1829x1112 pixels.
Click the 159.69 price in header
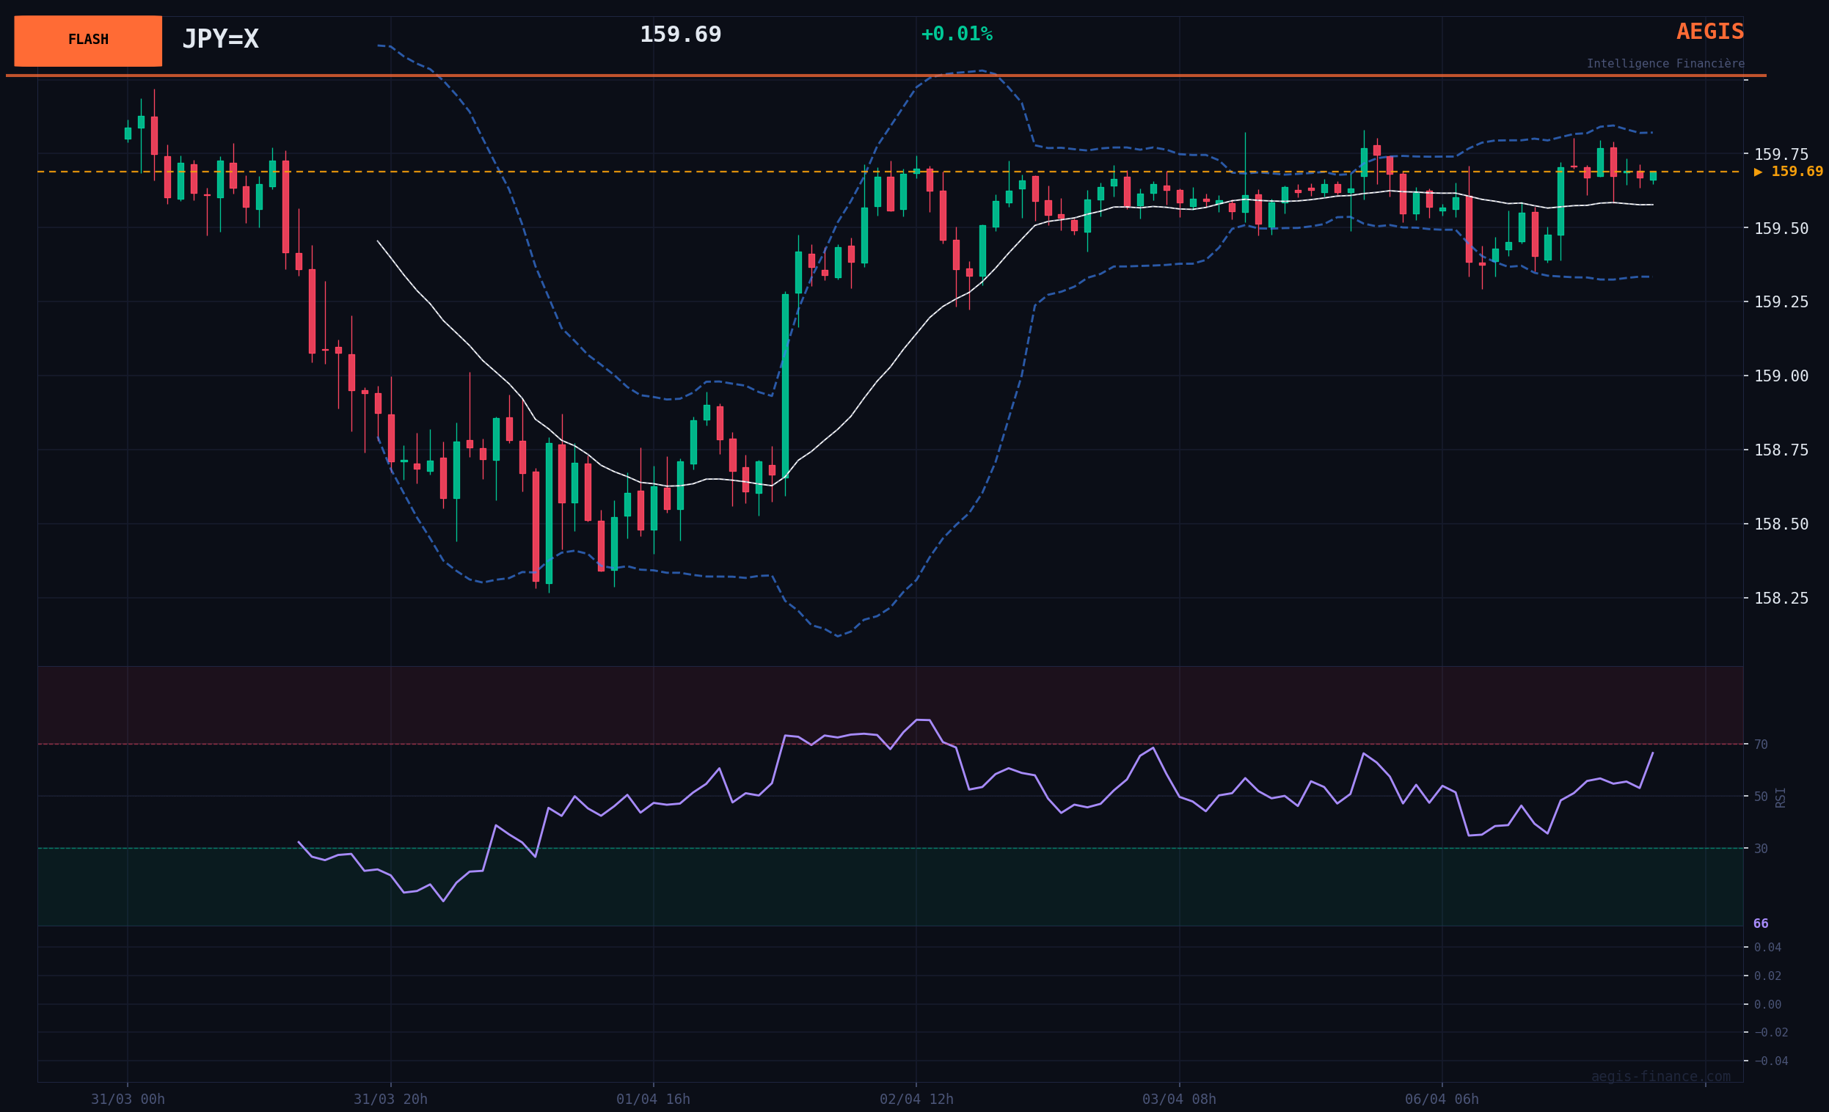click(680, 35)
